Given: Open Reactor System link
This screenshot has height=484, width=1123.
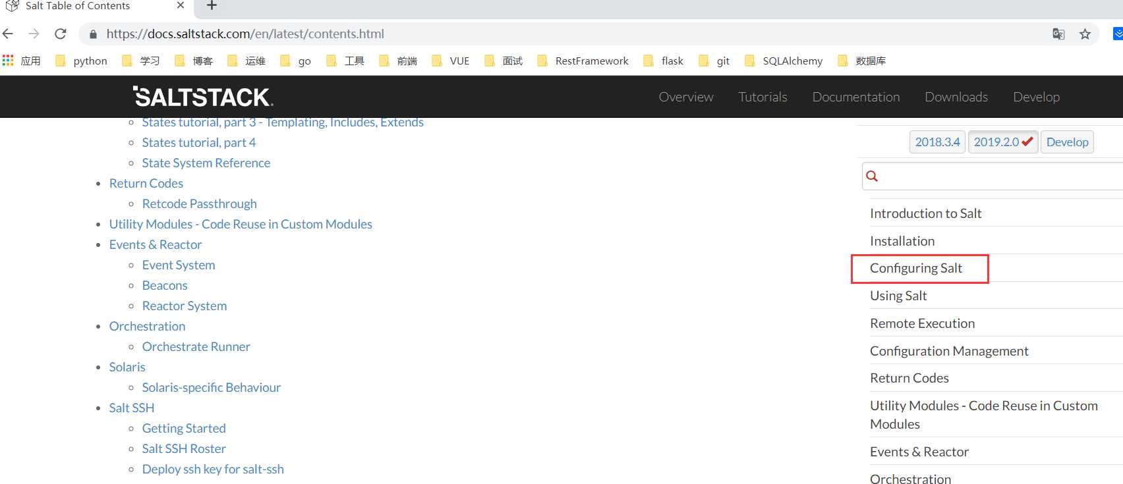Looking at the screenshot, I should coord(184,306).
